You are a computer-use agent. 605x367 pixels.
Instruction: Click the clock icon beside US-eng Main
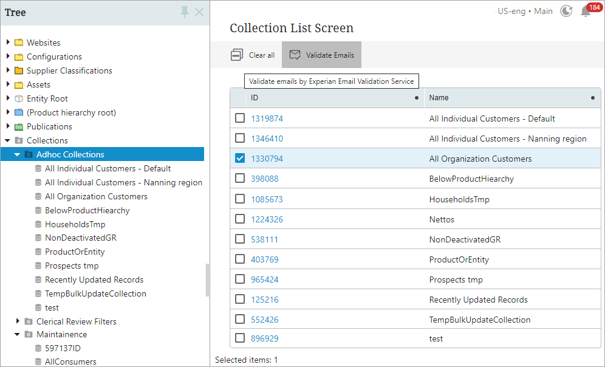tap(566, 11)
